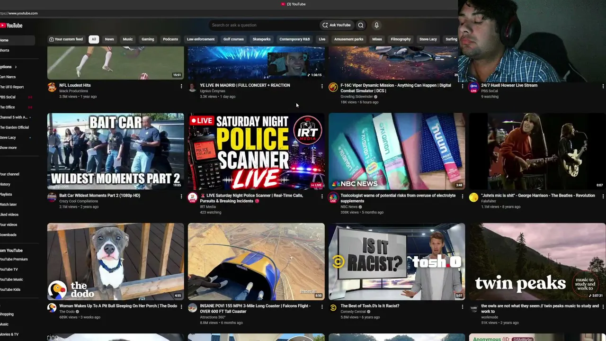Select the Filmography filter chip
The image size is (606, 341).
coord(401,39)
